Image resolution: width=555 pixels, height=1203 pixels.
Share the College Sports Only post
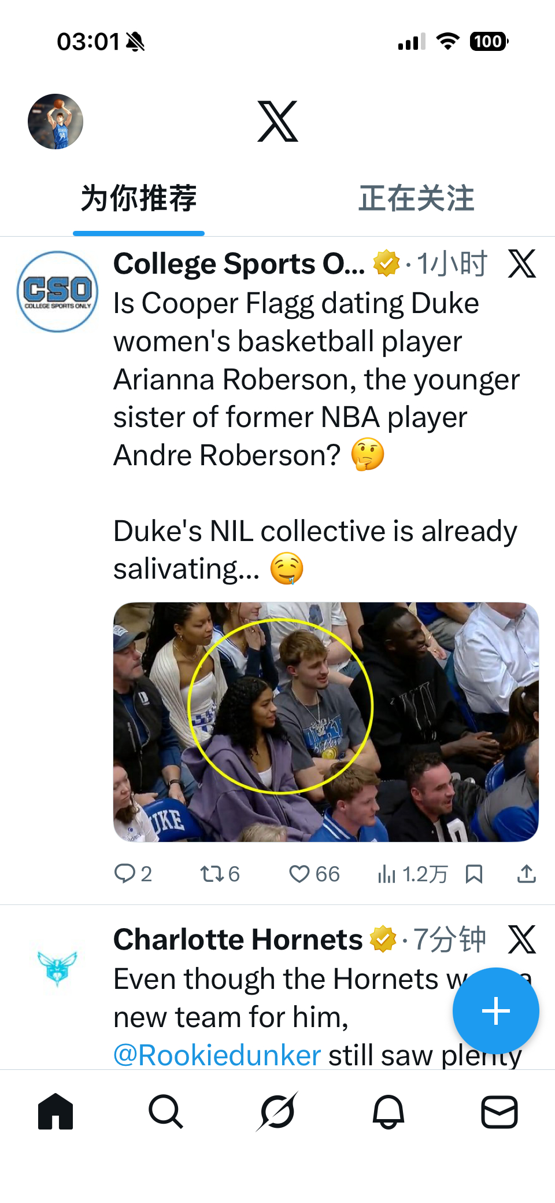pos(526,874)
